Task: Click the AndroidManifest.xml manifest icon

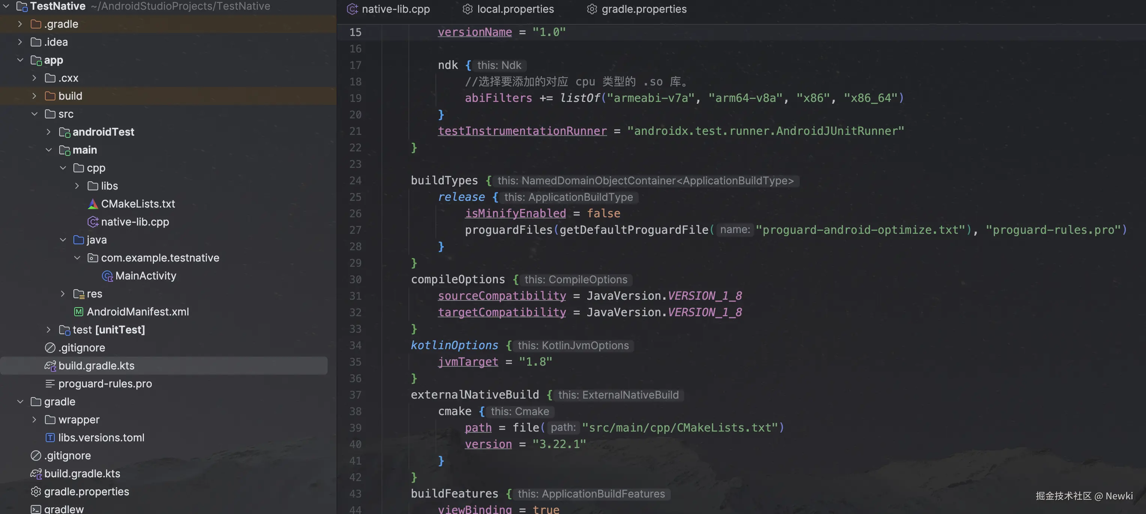Action: (79, 312)
